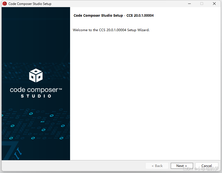The width and height of the screenshot is (222, 173).
Task: Click the greyed-out Back button
Action: click(157, 166)
